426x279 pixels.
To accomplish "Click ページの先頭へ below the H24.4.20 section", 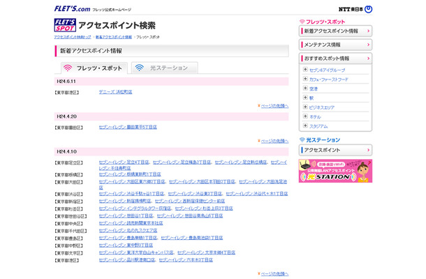I will tap(274, 141).
